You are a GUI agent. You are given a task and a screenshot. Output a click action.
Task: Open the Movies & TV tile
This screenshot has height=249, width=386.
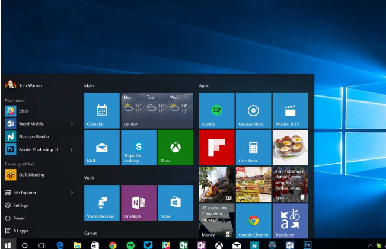(x=290, y=111)
